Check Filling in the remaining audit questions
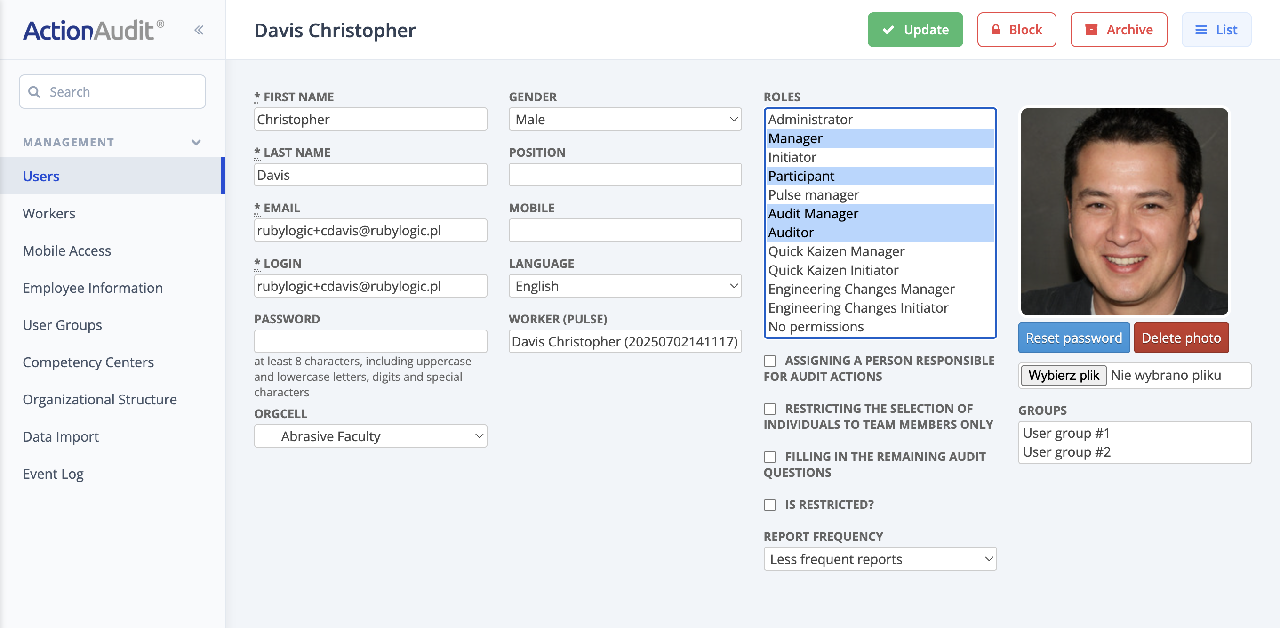Viewport: 1280px width, 628px height. tap(770, 457)
